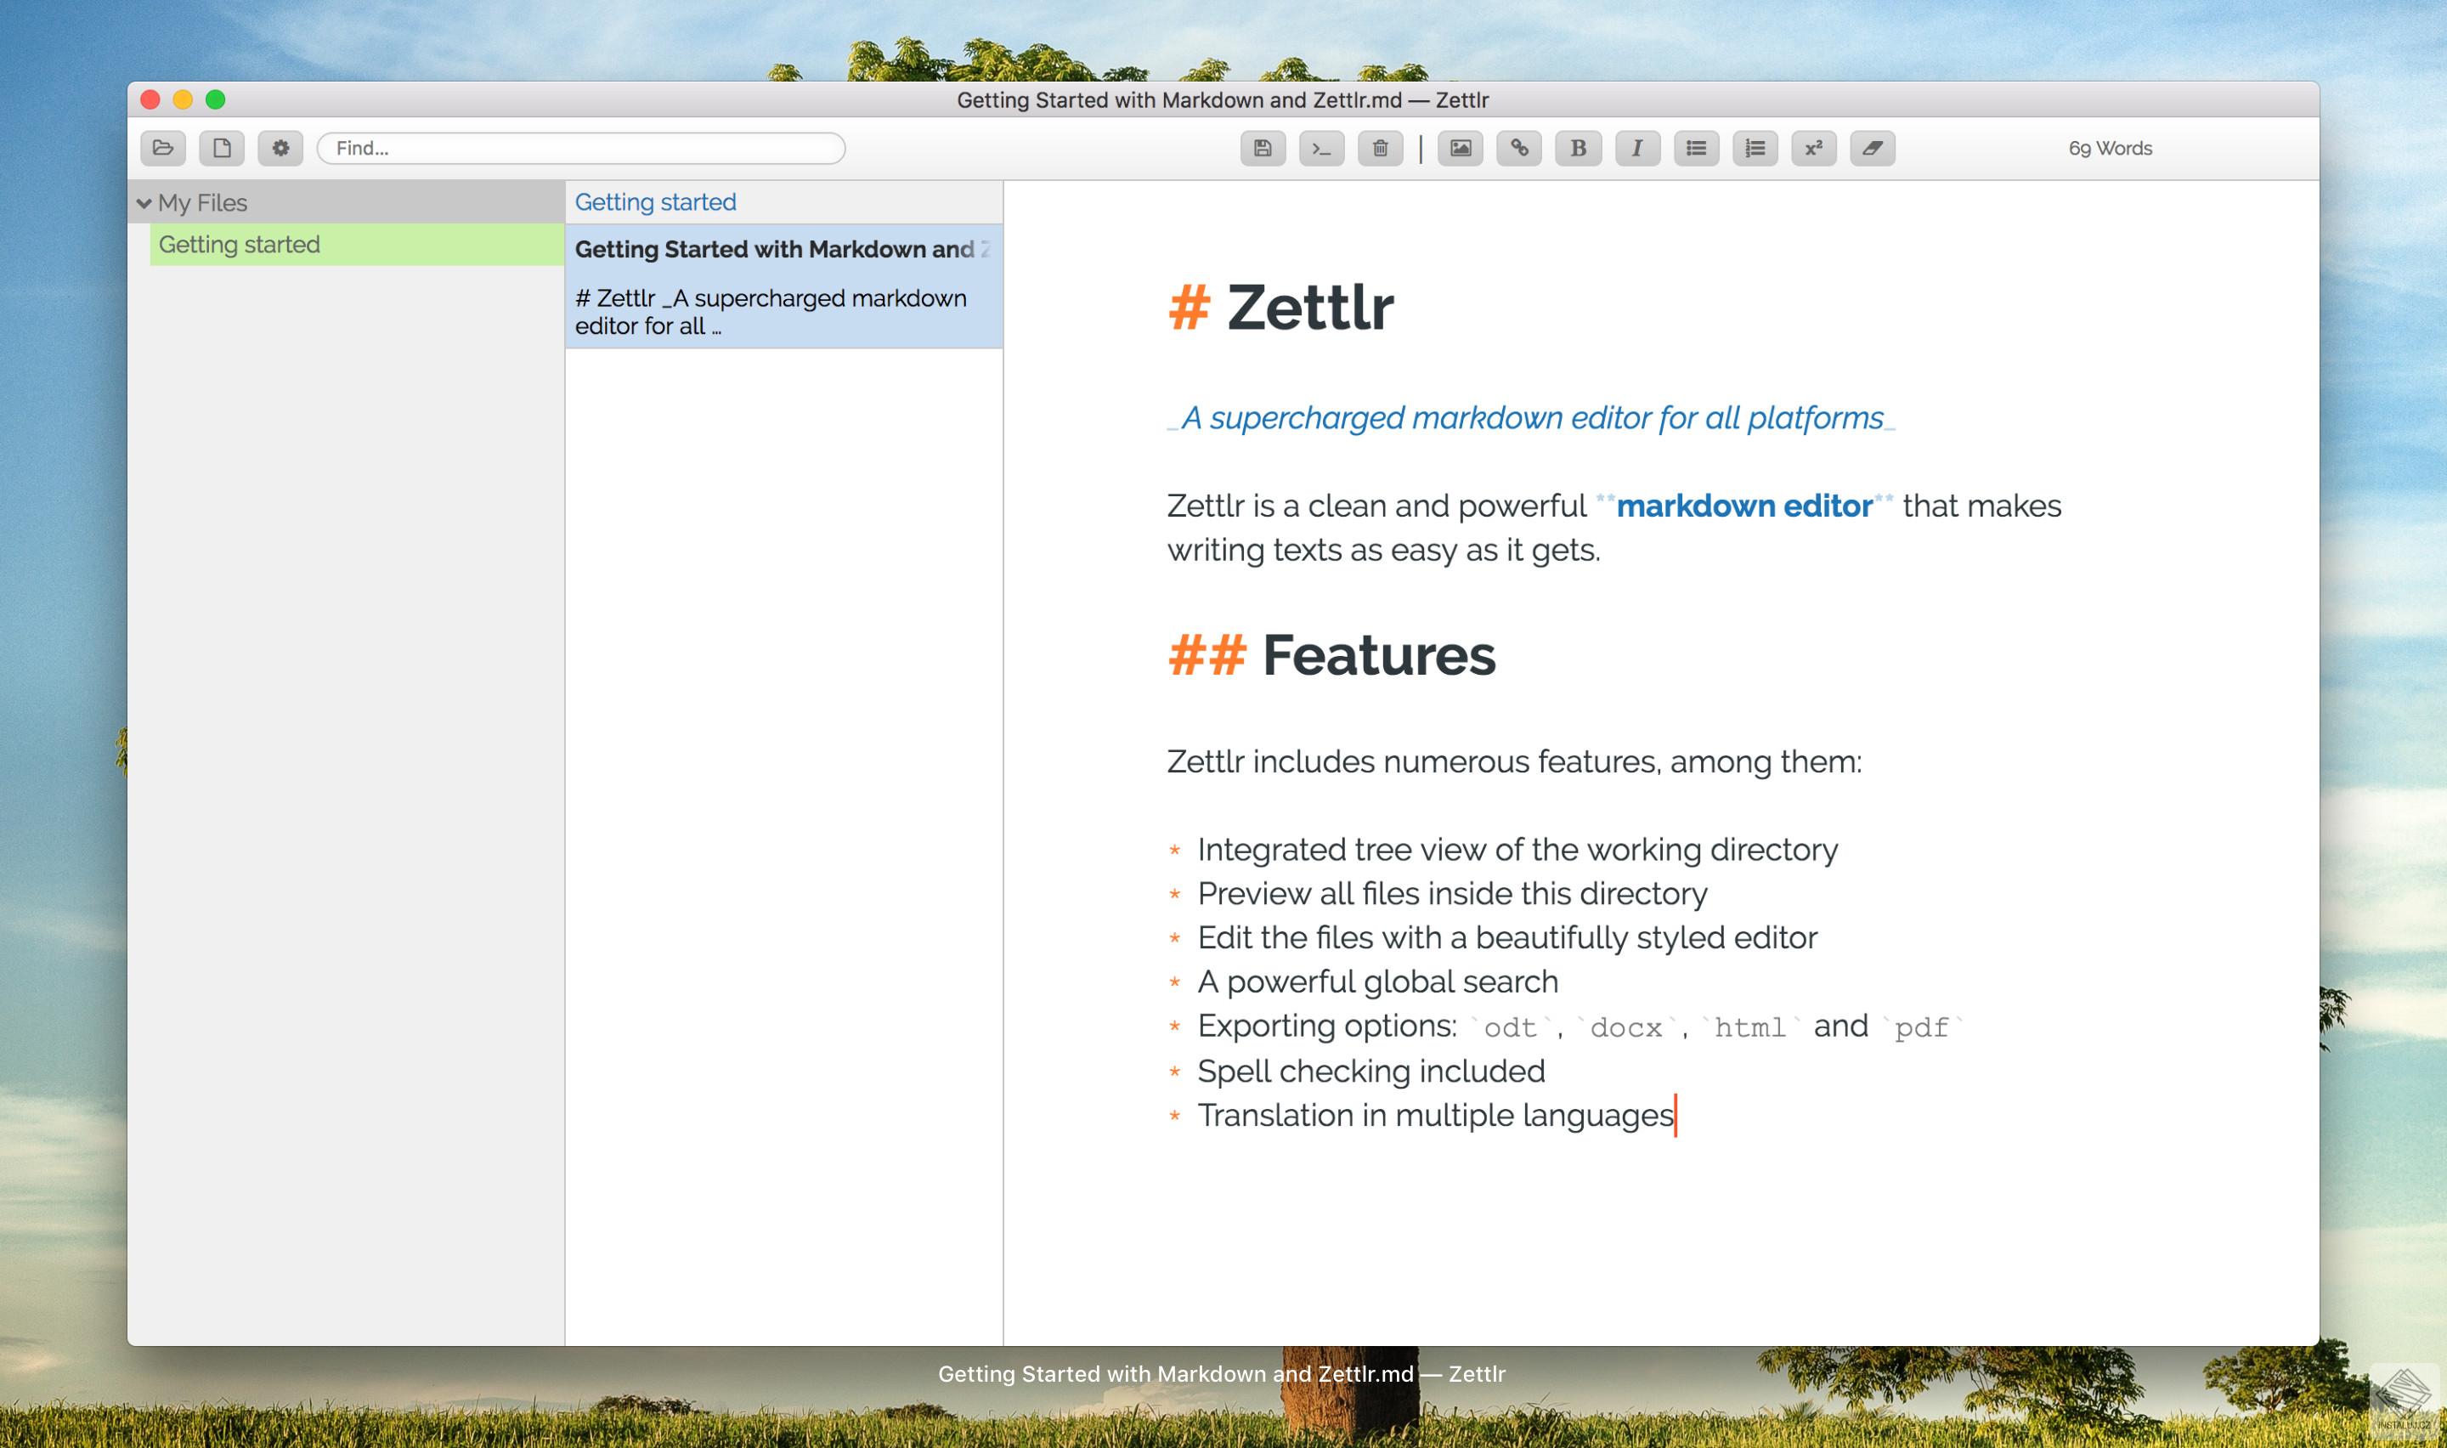Click the '## Features' heading

click(1331, 654)
